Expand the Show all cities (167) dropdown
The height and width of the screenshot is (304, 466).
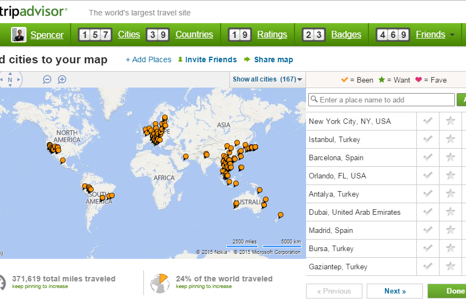[x=267, y=79]
